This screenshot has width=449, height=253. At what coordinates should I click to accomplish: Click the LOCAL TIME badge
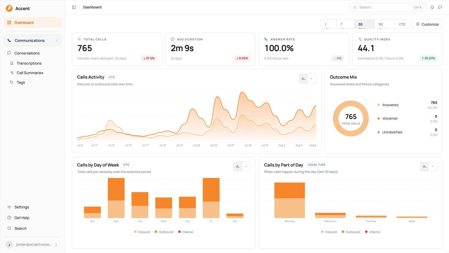316,165
